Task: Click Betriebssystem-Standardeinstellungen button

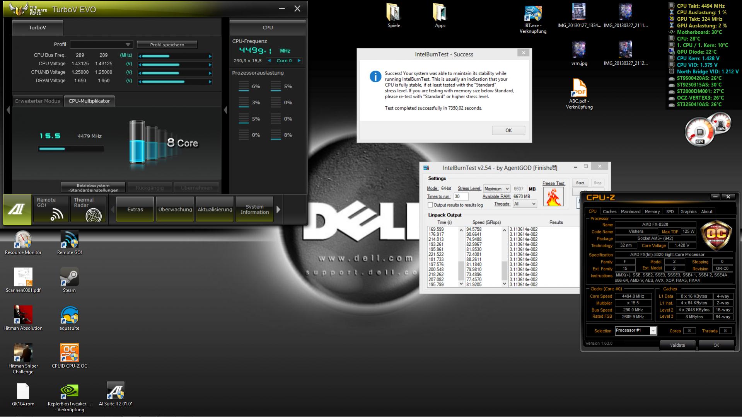Action: (x=93, y=187)
